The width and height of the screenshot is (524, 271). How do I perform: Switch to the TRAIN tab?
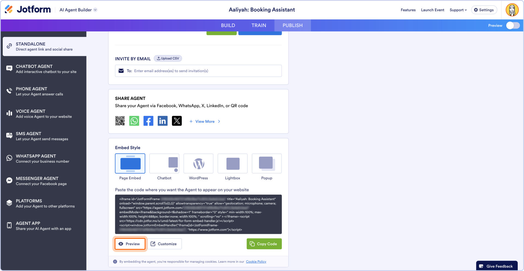259,25
